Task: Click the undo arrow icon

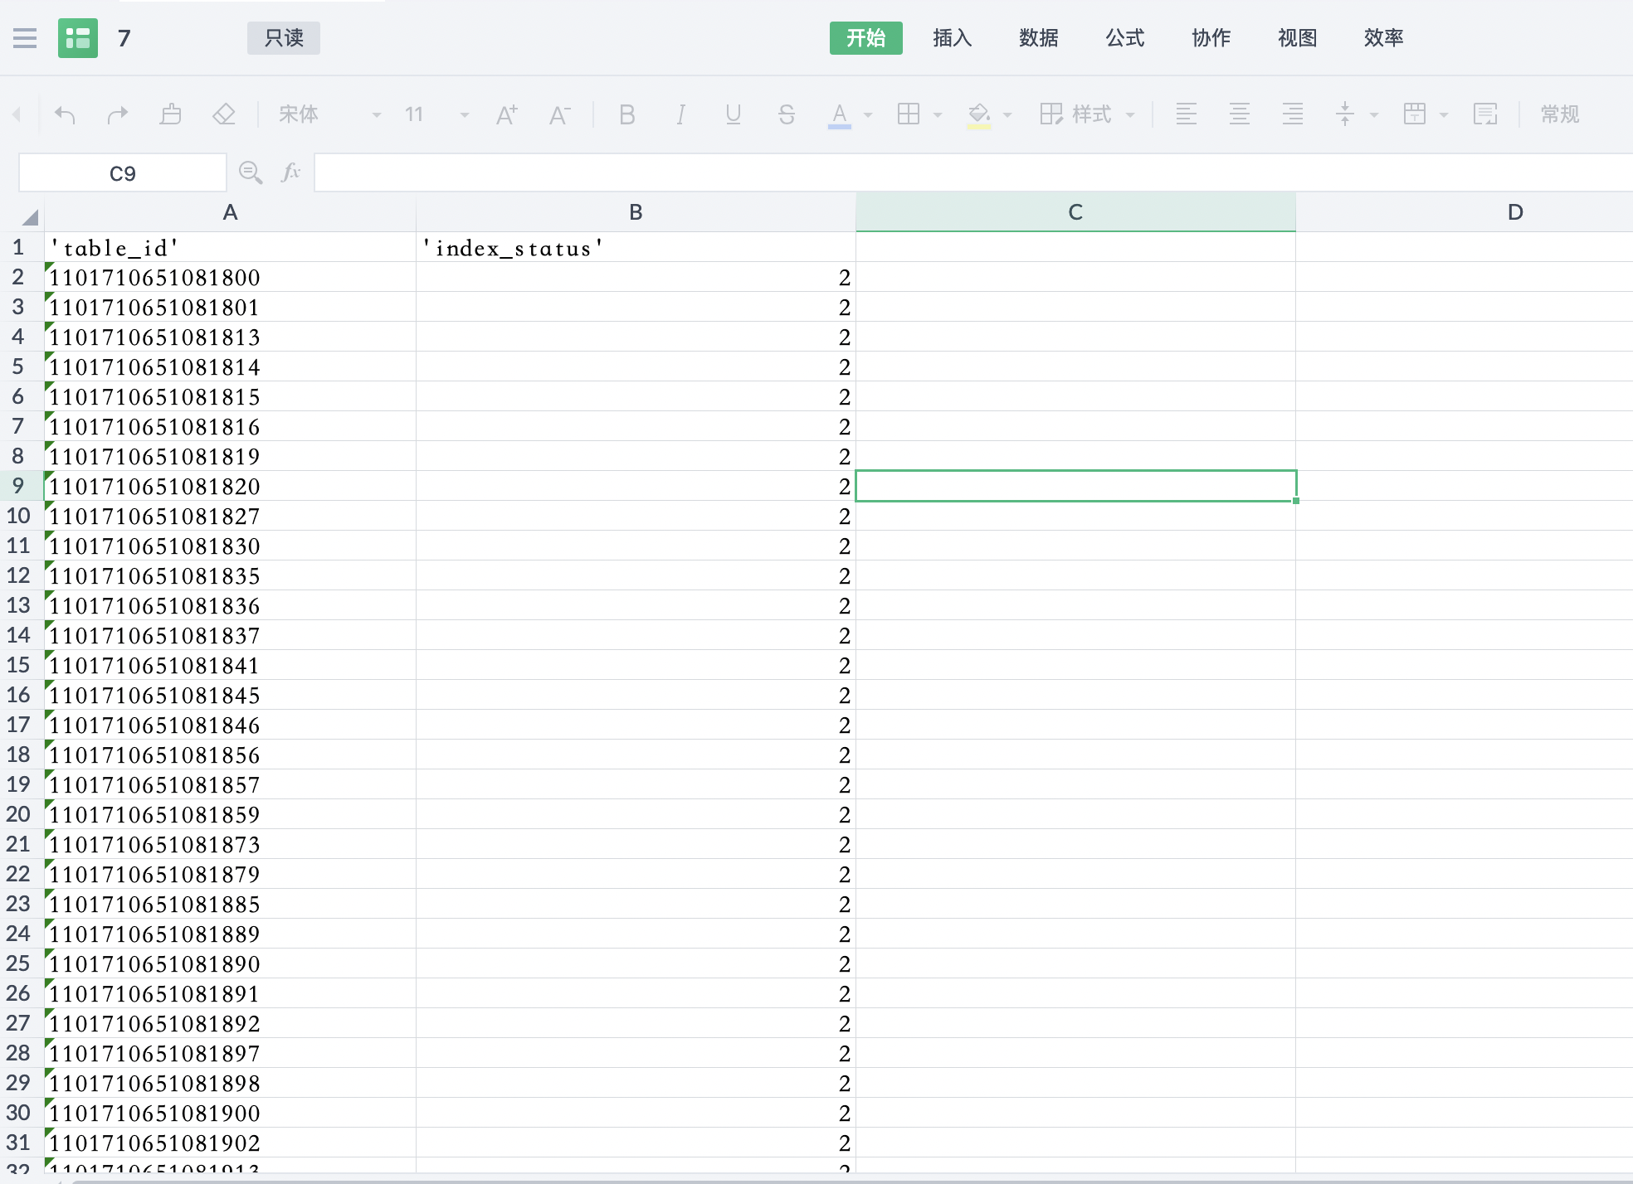Action: (65, 114)
